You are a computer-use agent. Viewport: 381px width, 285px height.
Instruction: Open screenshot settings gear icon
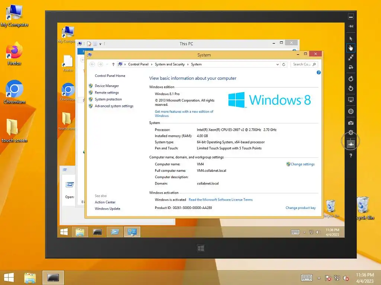point(350,132)
